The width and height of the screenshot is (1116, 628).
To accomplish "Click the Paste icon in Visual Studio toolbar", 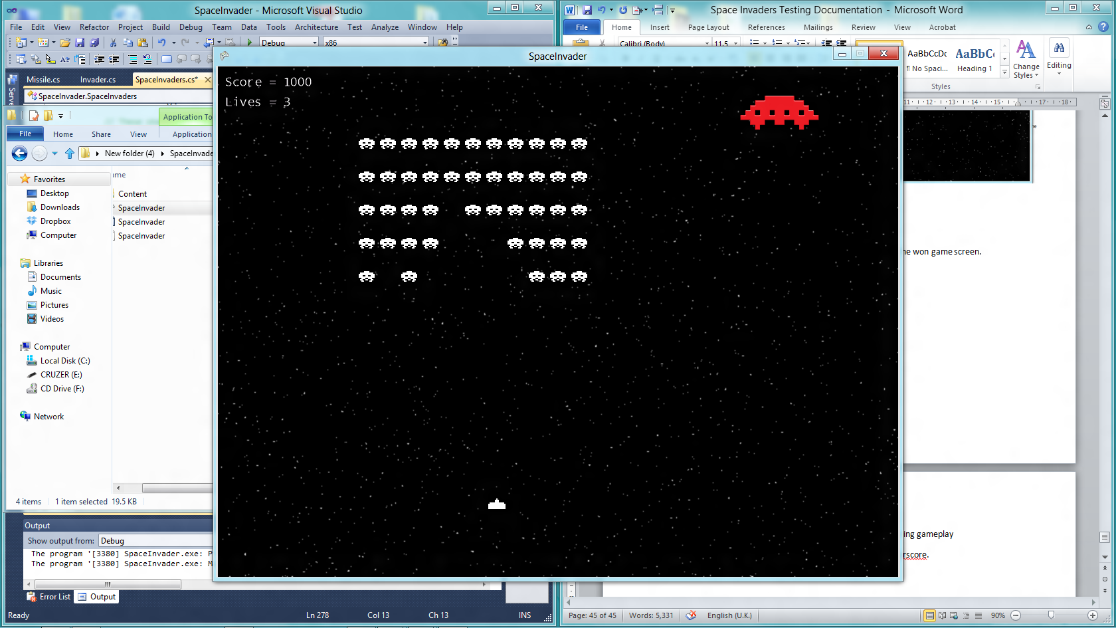I will coord(143,43).
